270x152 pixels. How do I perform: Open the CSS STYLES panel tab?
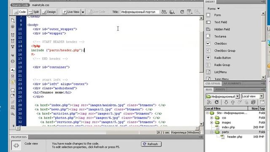[213, 84]
